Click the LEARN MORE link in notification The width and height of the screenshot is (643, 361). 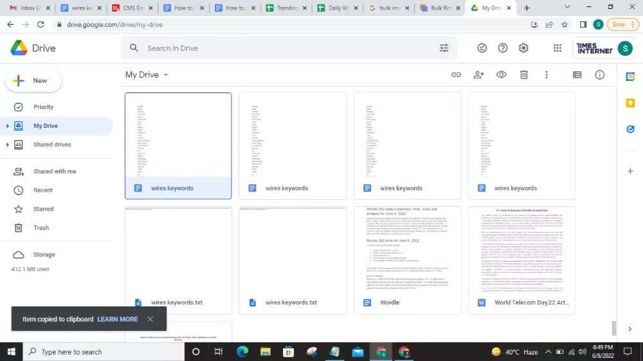coord(117,319)
